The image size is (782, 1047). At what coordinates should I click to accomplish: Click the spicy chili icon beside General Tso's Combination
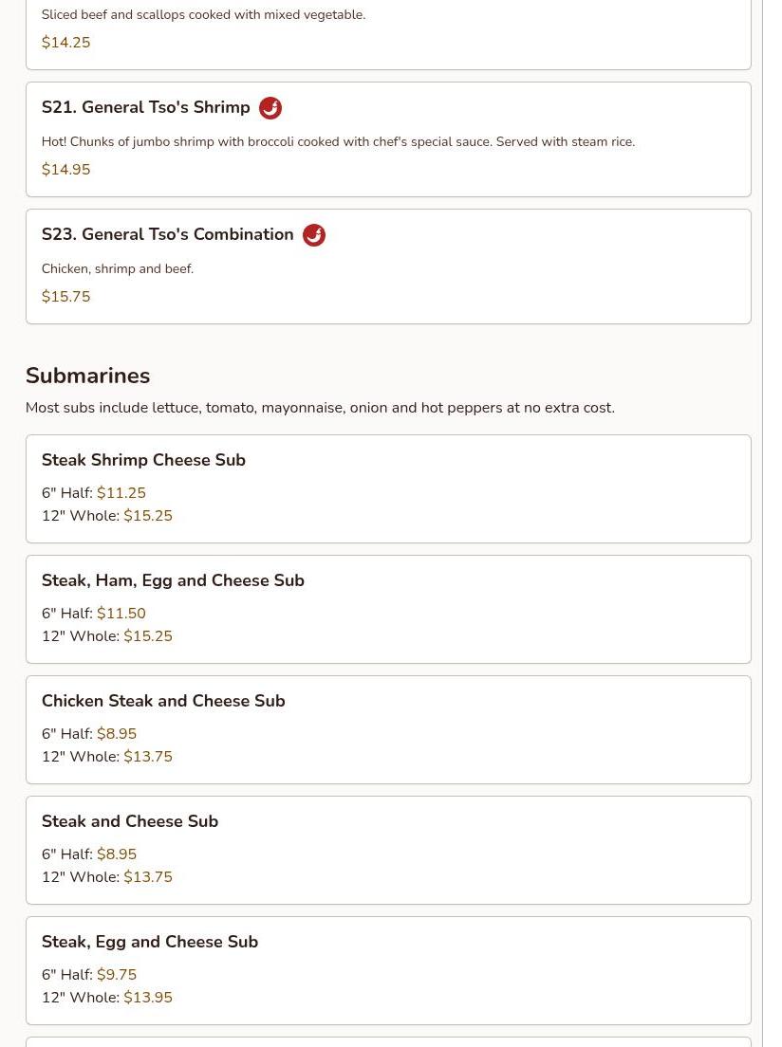pos(314,235)
